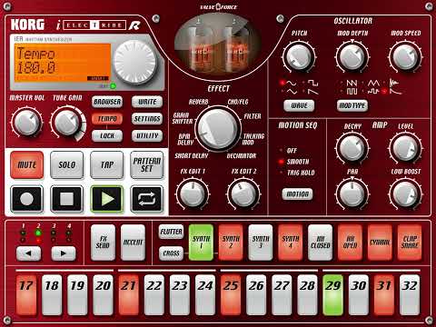Toggle step 21 pad

129,295
